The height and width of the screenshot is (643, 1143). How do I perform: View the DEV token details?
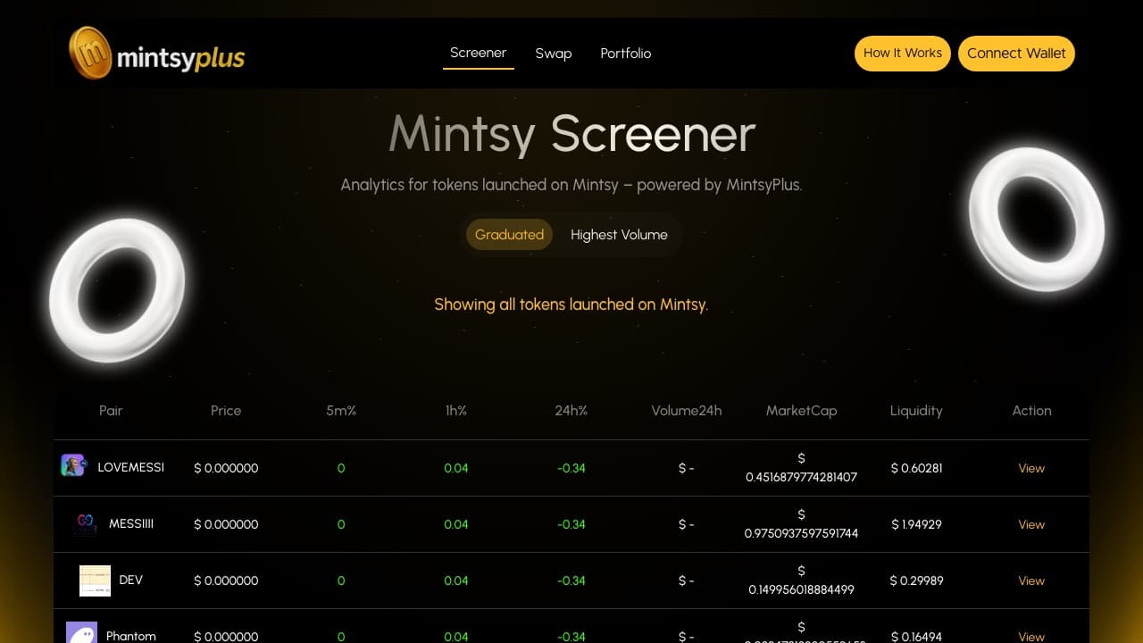click(x=1031, y=580)
